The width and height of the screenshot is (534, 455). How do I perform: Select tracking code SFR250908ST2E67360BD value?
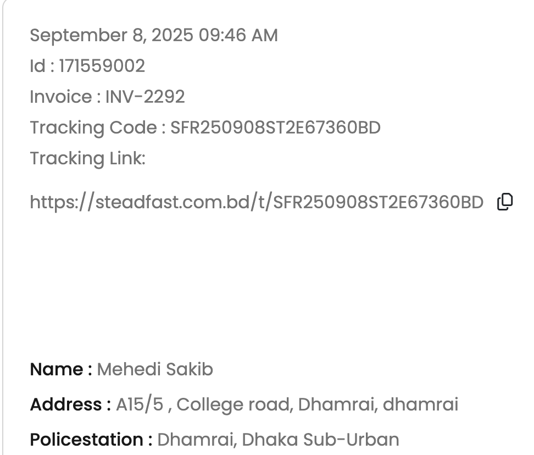[275, 127]
